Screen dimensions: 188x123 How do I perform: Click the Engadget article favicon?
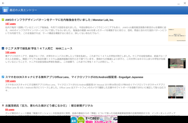click(x=3, y=77)
